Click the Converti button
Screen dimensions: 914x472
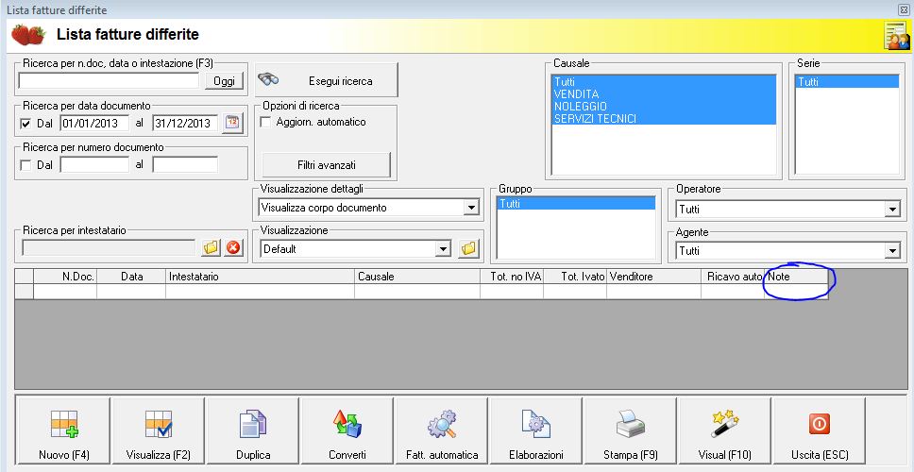347,430
